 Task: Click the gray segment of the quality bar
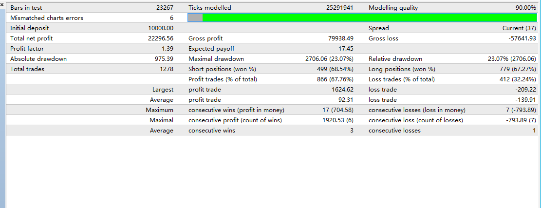click(x=195, y=18)
